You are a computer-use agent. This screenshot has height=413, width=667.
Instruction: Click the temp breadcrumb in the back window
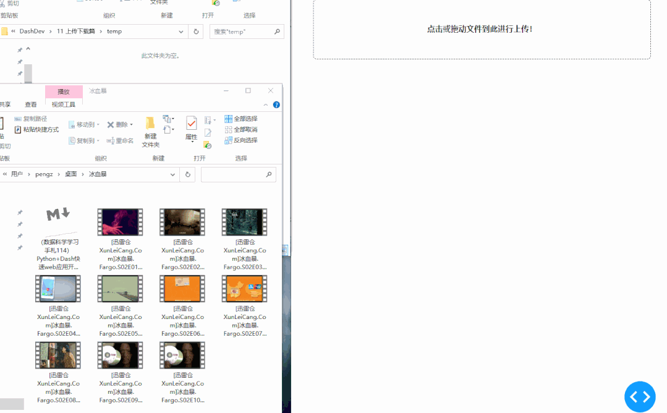pos(114,31)
